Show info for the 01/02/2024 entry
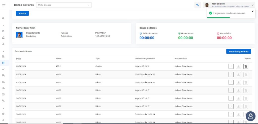This screenshot has height=124, width=258. (231, 82)
